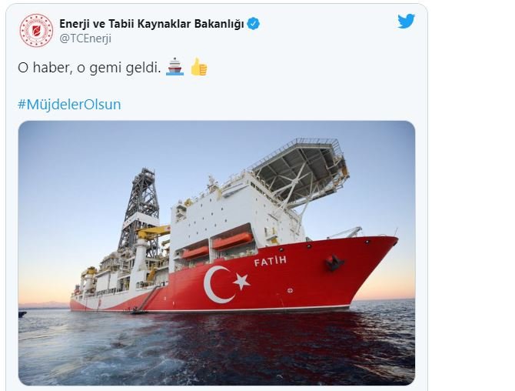The height and width of the screenshot is (391, 515).
Task: Click the orange lifeboats on the ship
Action: click(x=218, y=245)
